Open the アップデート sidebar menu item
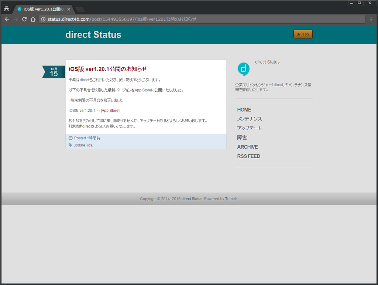Image resolution: width=378 pixels, height=285 pixels. 249,128
